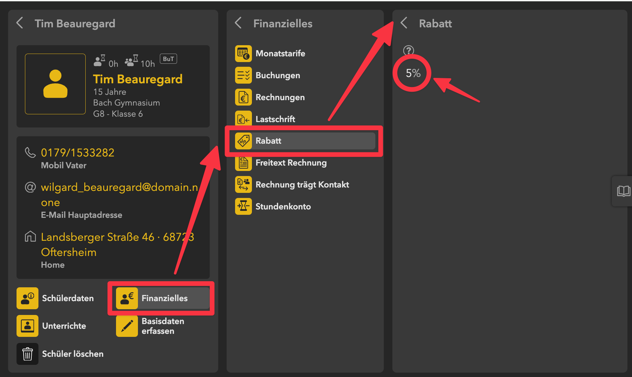
Task: Open the Monatstarife calendar icon
Action: 243,54
